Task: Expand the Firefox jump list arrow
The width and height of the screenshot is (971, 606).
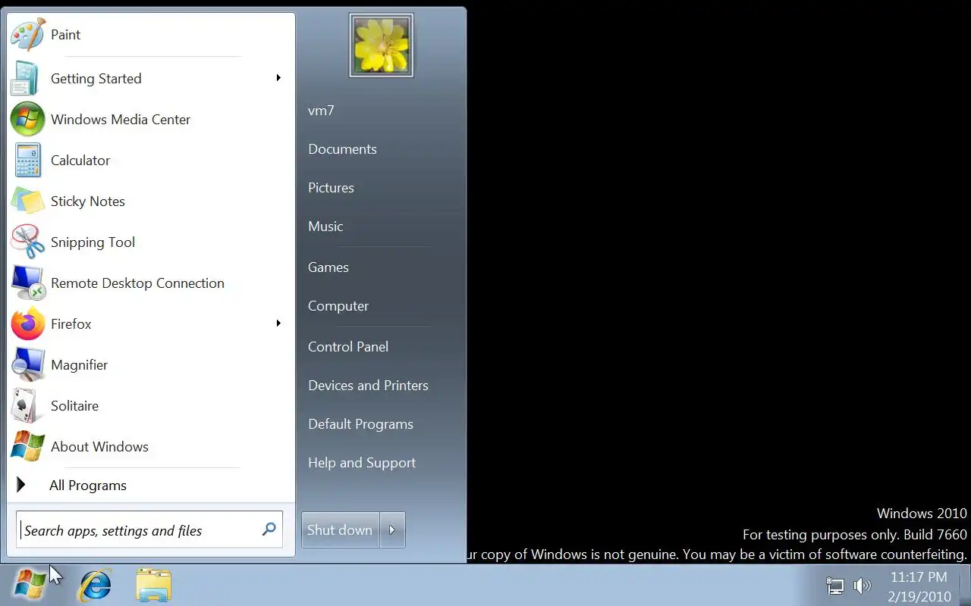Action: click(278, 323)
